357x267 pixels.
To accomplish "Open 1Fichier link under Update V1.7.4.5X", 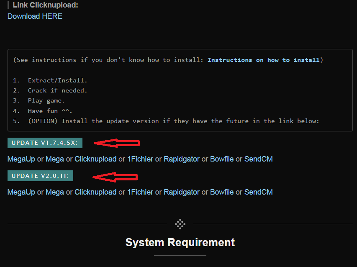I will 140,159.
